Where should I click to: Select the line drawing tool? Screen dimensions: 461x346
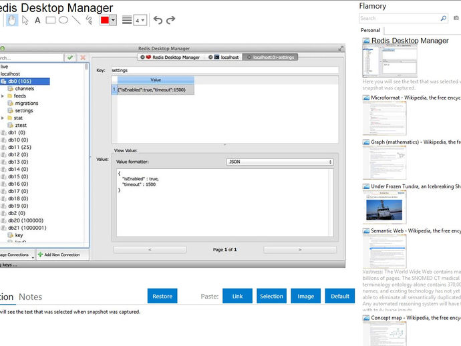76,20
